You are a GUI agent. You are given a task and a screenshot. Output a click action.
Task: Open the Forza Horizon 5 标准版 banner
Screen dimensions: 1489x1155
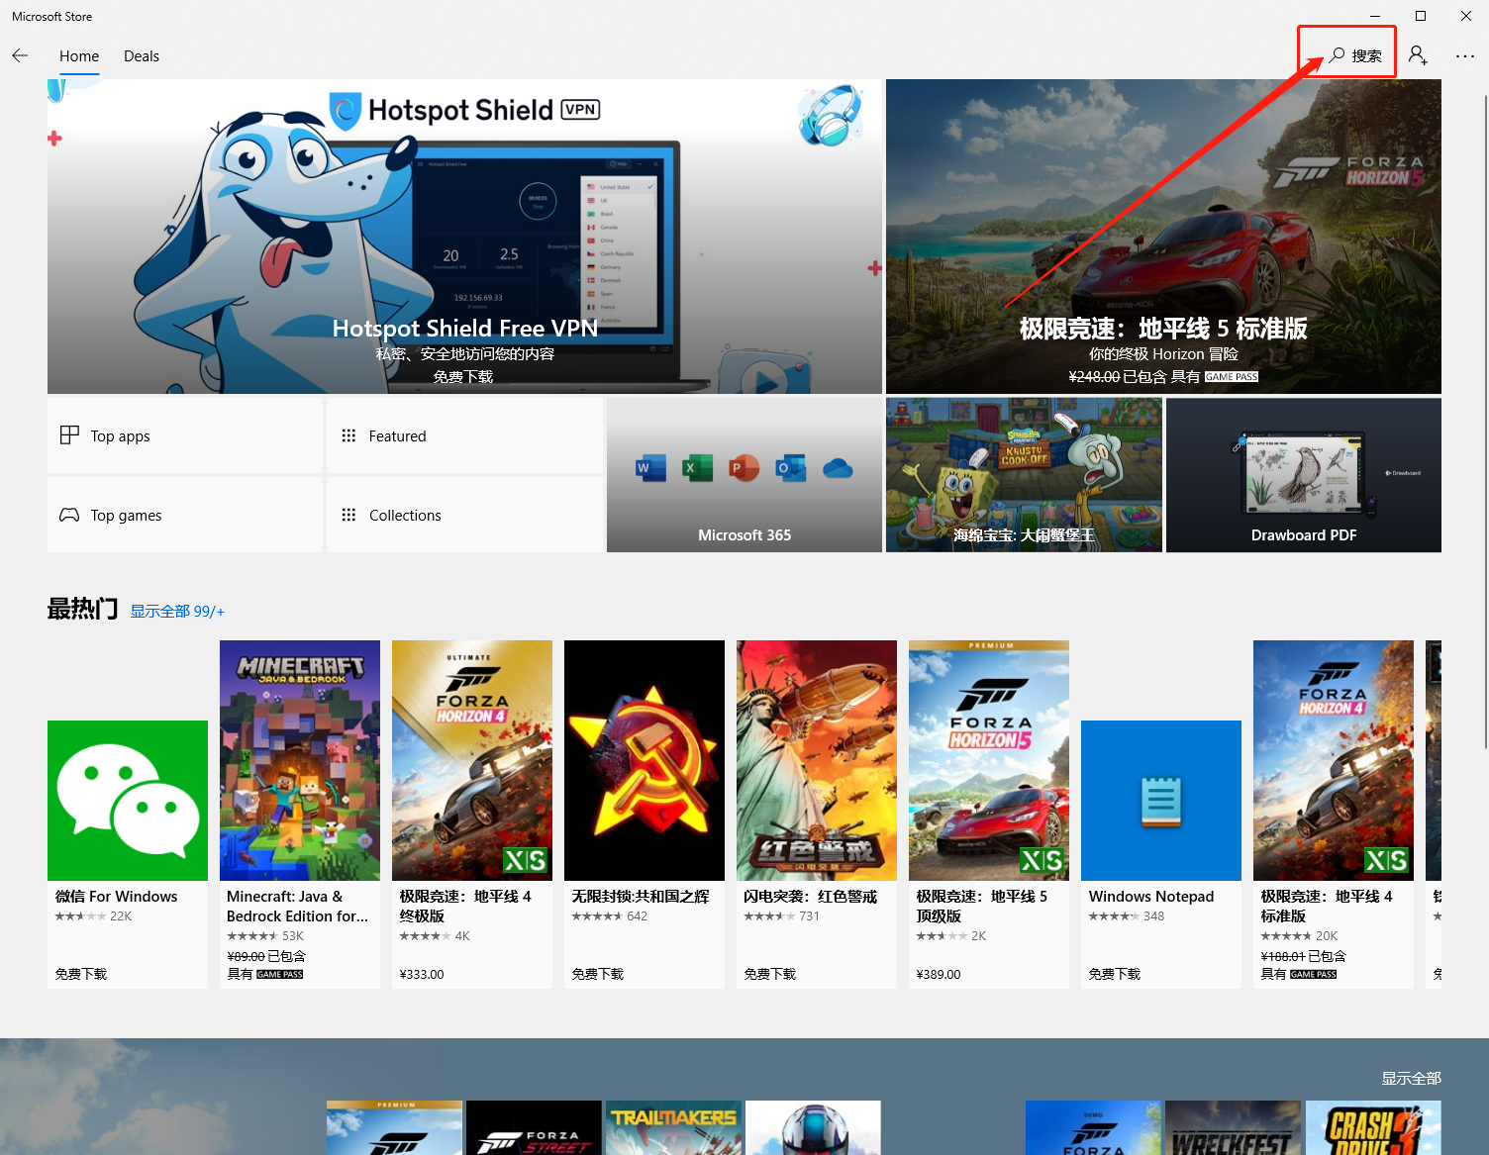[1163, 237]
